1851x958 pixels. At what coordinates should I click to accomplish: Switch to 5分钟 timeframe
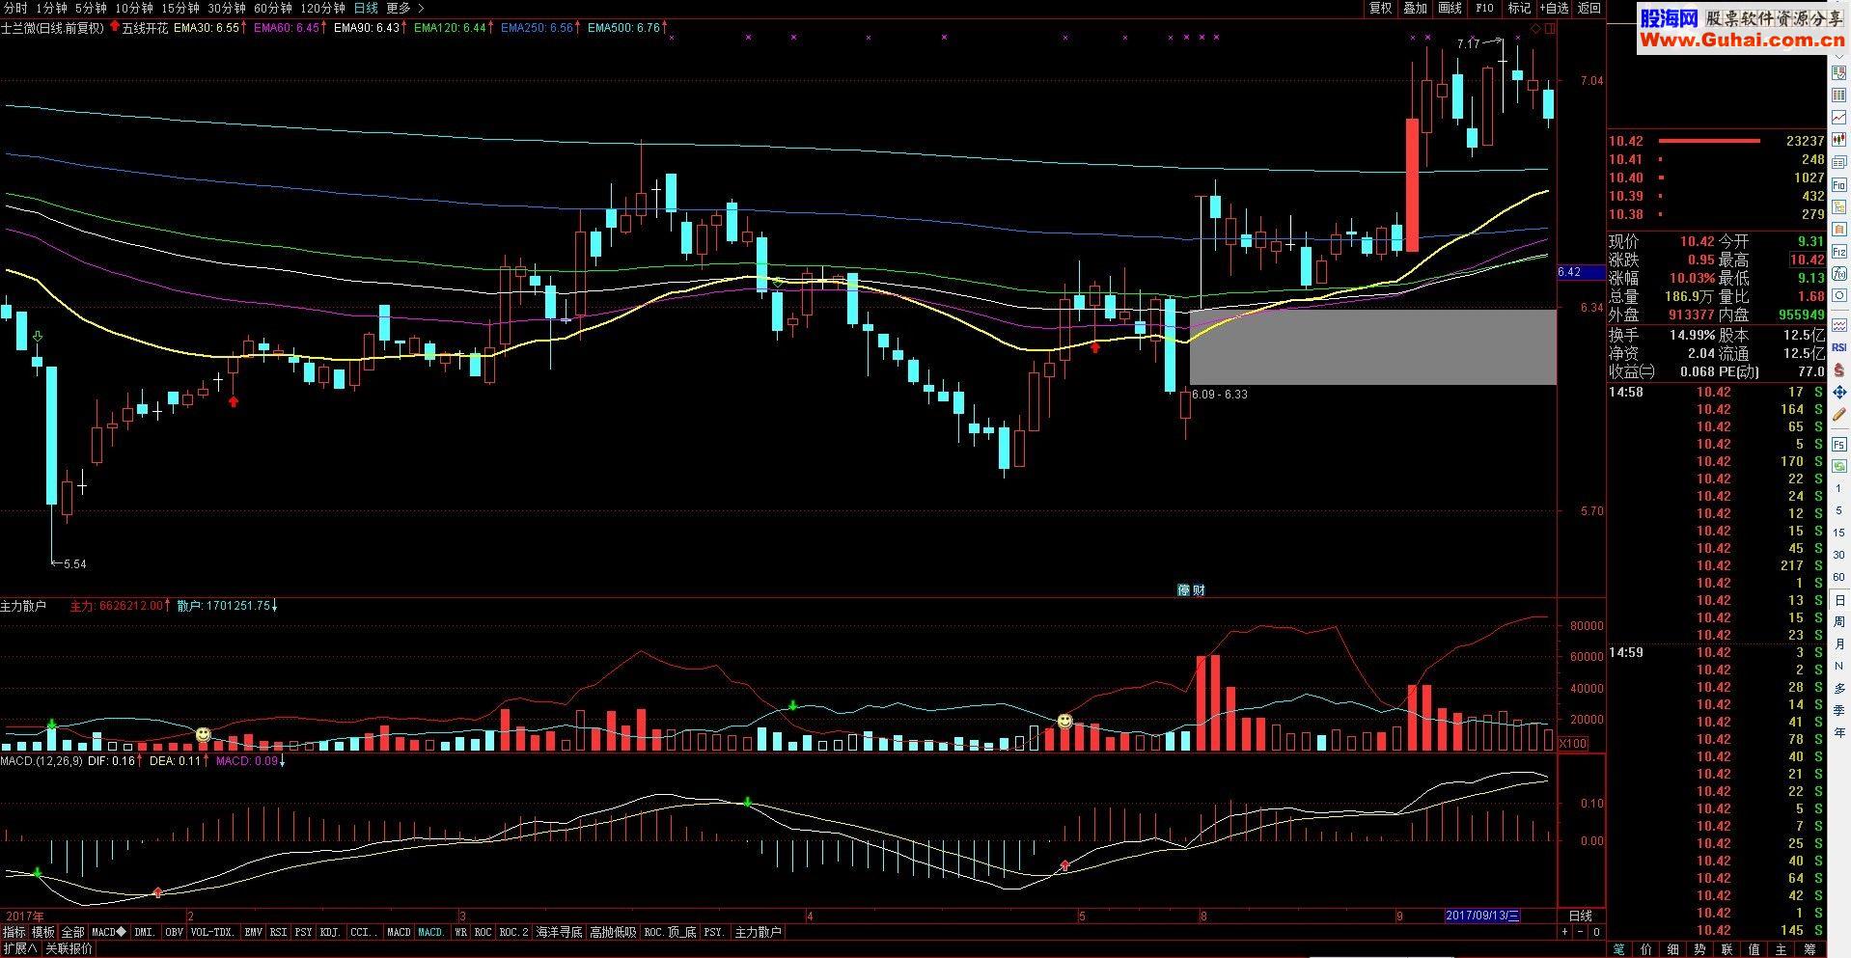(91, 8)
